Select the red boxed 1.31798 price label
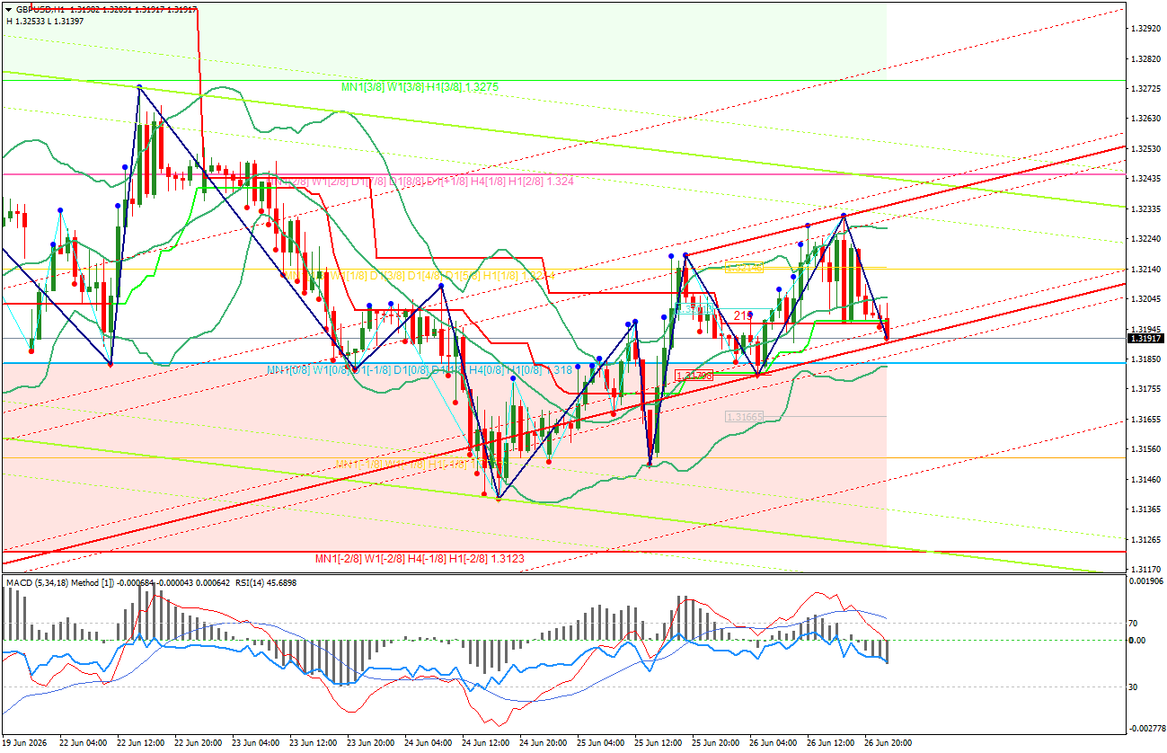The width and height of the screenshot is (1167, 753). coord(693,376)
